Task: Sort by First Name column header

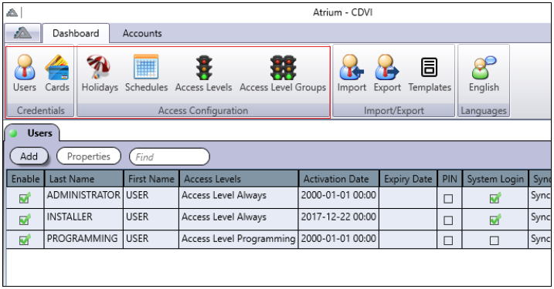Action: (151, 179)
